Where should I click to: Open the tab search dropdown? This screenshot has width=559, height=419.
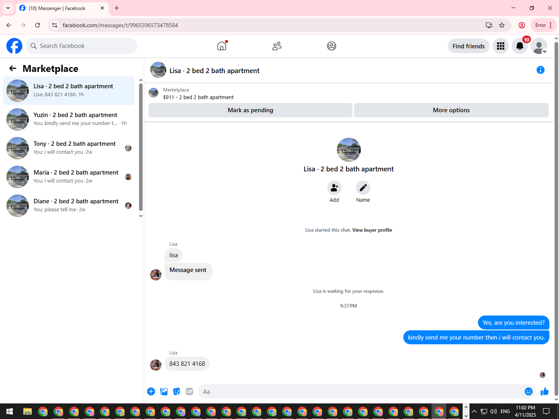tap(8, 8)
